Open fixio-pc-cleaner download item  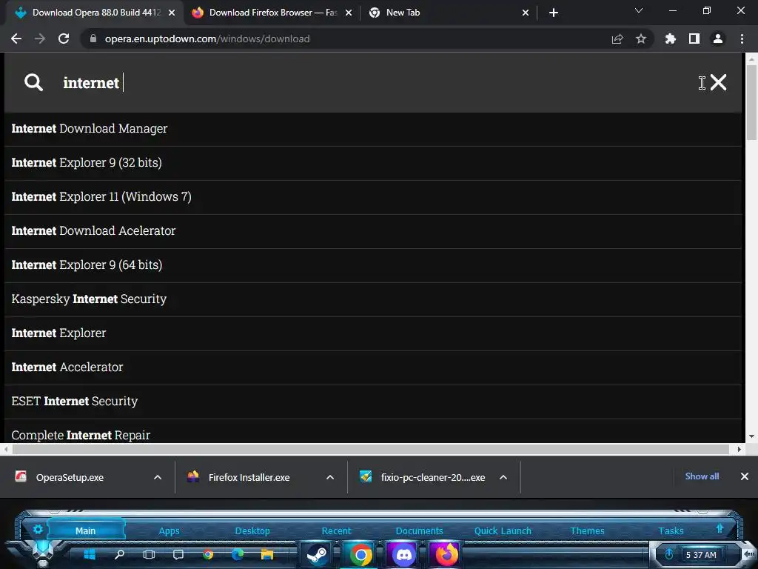[x=432, y=478]
